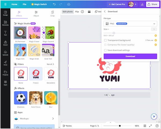Open the File menu
The width and height of the screenshot is (161, 129).
pyautogui.click(x=24, y=4)
